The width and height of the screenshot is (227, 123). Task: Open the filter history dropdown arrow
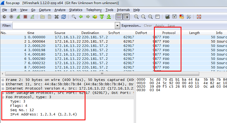(x=117, y=26)
